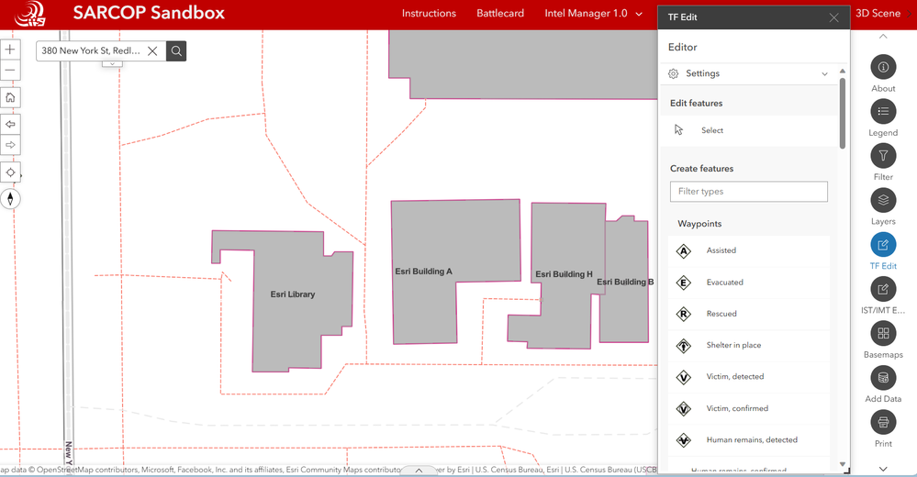Open the Instructions page
The image size is (917, 477).
tap(429, 14)
